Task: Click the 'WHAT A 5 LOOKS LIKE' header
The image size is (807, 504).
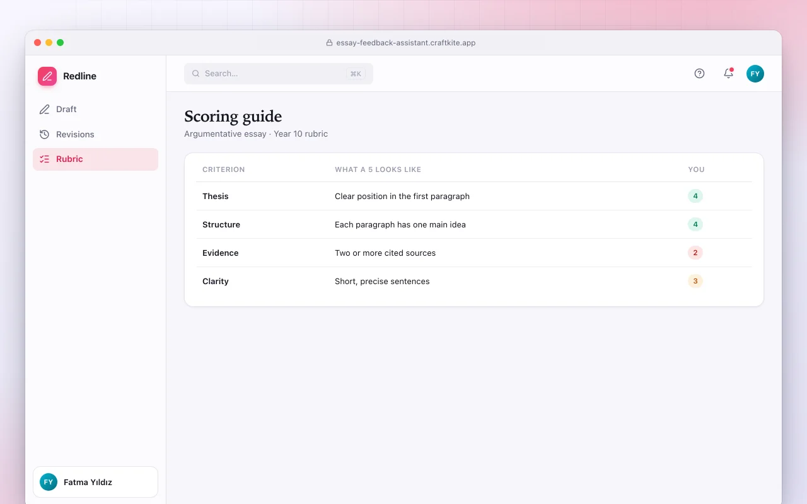Action: pyautogui.click(x=378, y=169)
